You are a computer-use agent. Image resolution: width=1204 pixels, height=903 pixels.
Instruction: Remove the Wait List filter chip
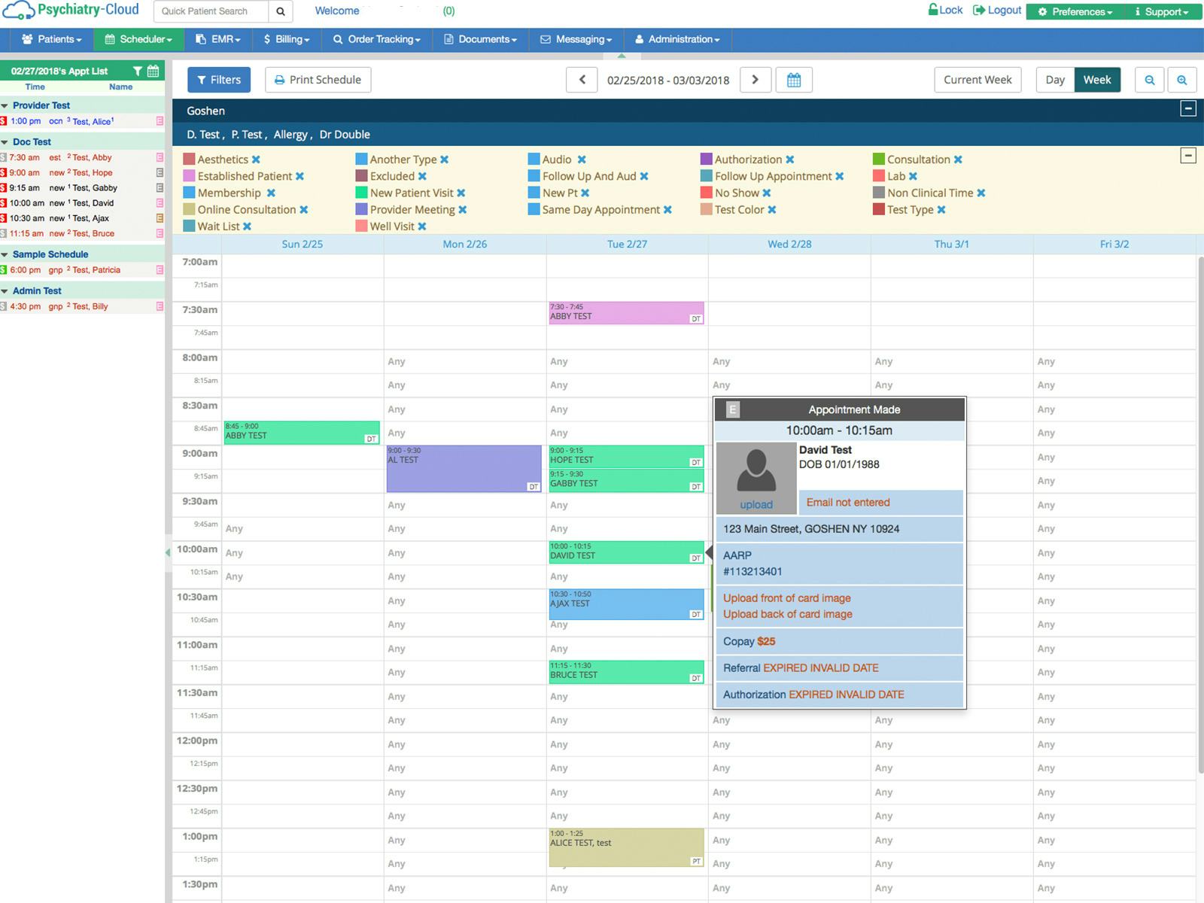tap(248, 227)
